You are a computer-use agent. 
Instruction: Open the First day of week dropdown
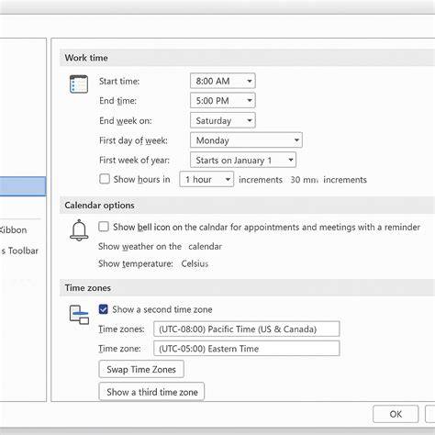[246, 140]
